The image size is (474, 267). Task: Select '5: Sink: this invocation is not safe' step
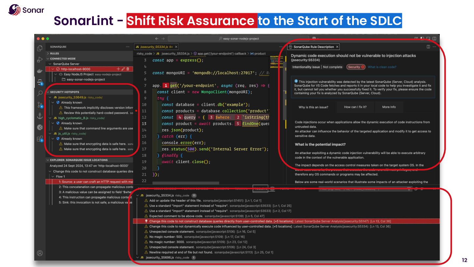tap(90, 202)
